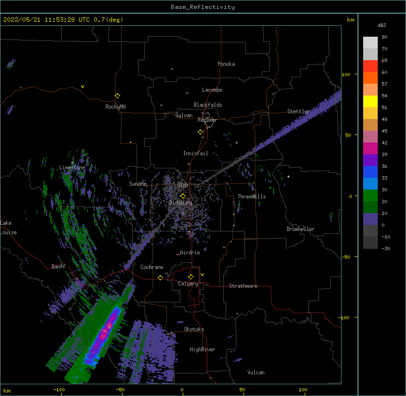Screen dimensions: 406x396
Task: Select the red 60-65 dBZ legend swatch
Action: point(370,66)
